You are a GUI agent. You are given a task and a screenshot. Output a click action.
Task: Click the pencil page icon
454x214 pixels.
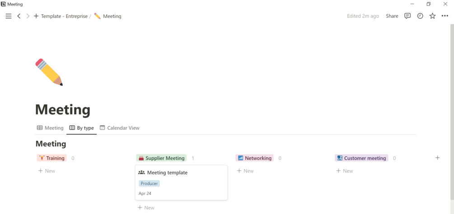point(49,72)
